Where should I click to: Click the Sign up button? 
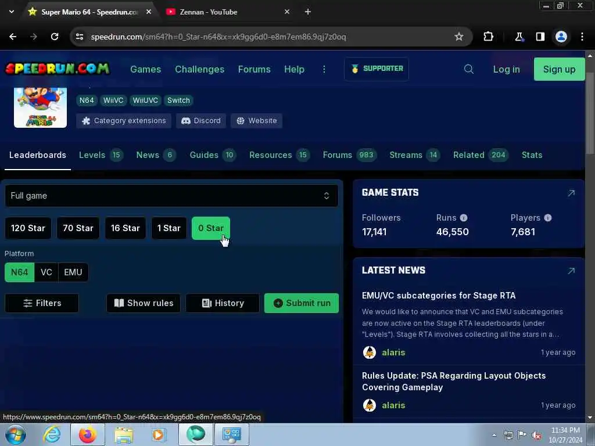559,69
